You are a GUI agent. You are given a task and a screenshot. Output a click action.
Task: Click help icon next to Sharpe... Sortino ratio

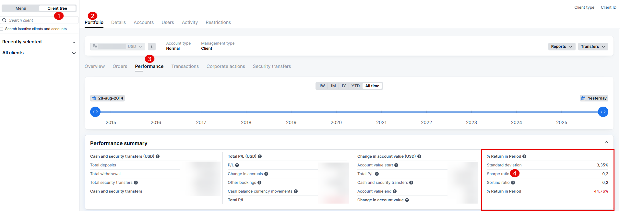coord(513,183)
